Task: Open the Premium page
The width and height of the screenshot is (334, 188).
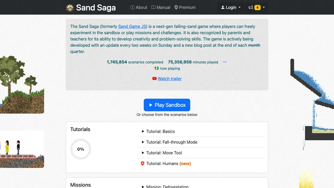Action: pos(185,7)
